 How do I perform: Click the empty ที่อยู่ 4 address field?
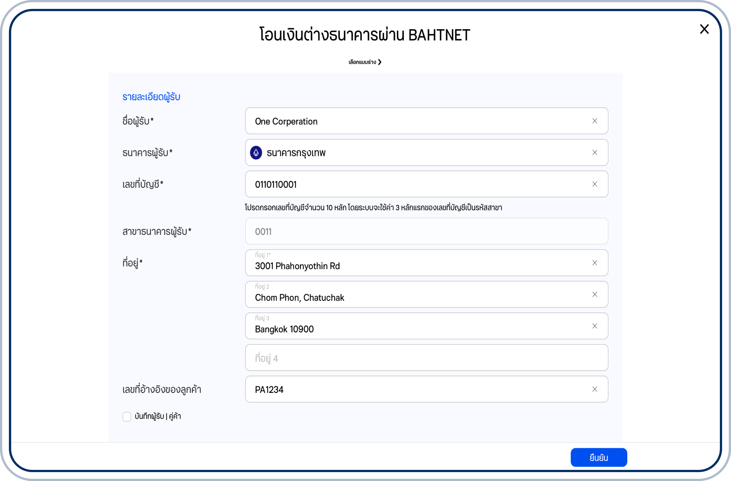coord(426,358)
